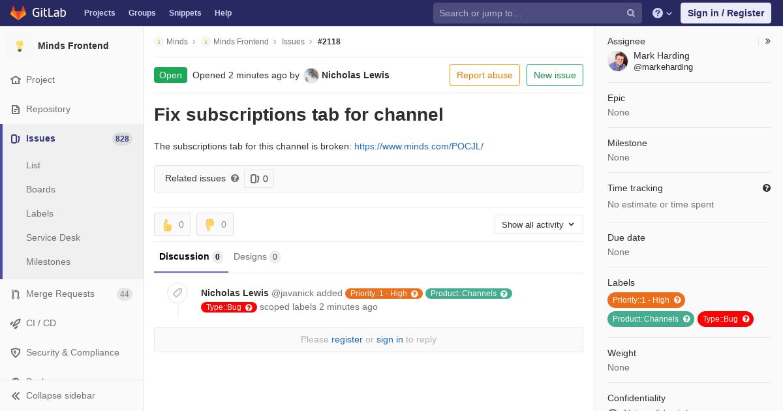
Task: Open the Snippets menu item
Action: click(185, 13)
